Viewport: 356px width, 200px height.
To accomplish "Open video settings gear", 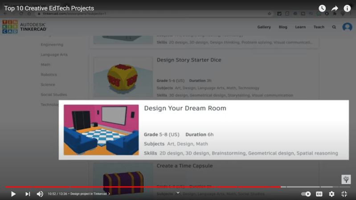I will 331,194.
